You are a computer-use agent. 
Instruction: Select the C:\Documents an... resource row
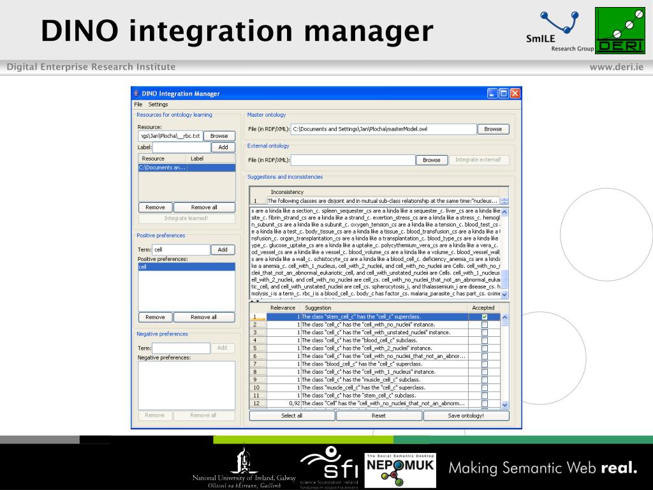(187, 168)
